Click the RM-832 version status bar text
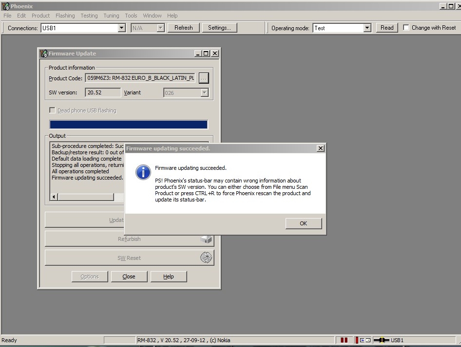Viewport: 461px width, 347px height. (184, 340)
